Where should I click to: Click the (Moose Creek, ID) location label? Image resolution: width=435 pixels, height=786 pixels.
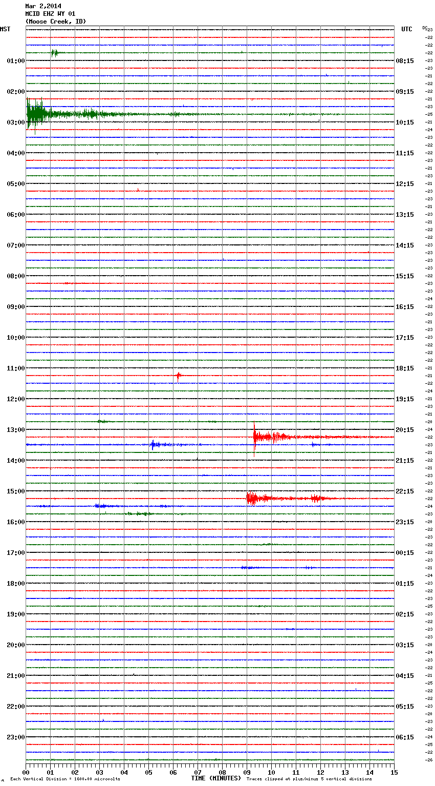[56, 22]
